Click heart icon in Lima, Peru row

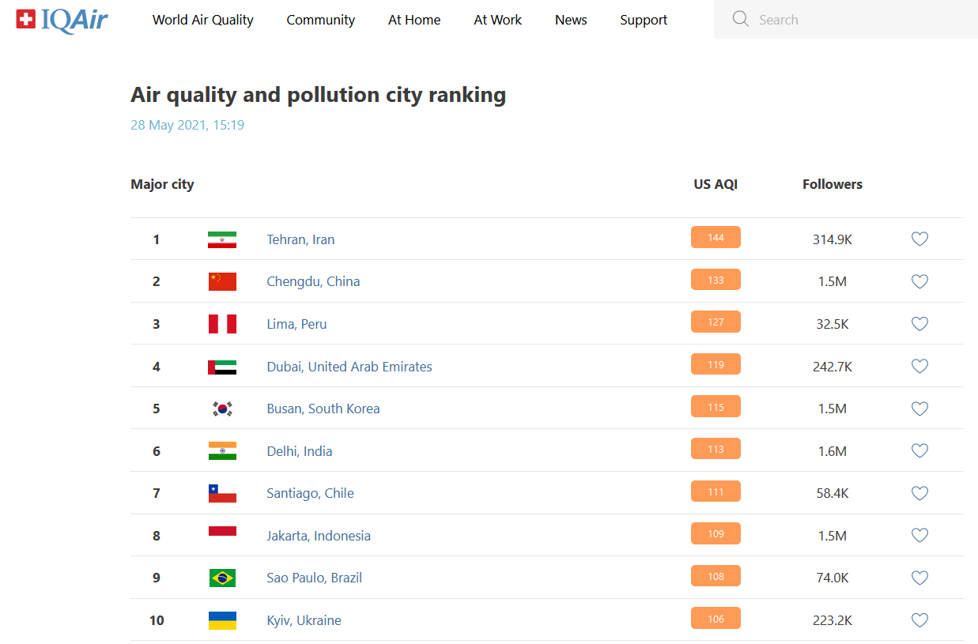(x=919, y=324)
